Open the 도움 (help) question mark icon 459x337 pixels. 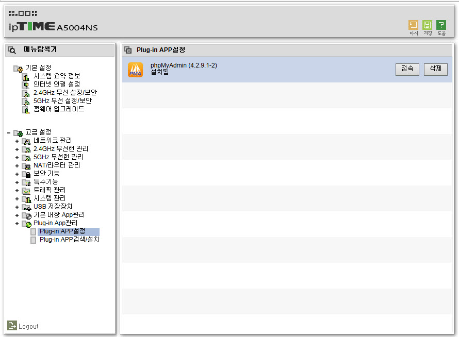pos(441,25)
